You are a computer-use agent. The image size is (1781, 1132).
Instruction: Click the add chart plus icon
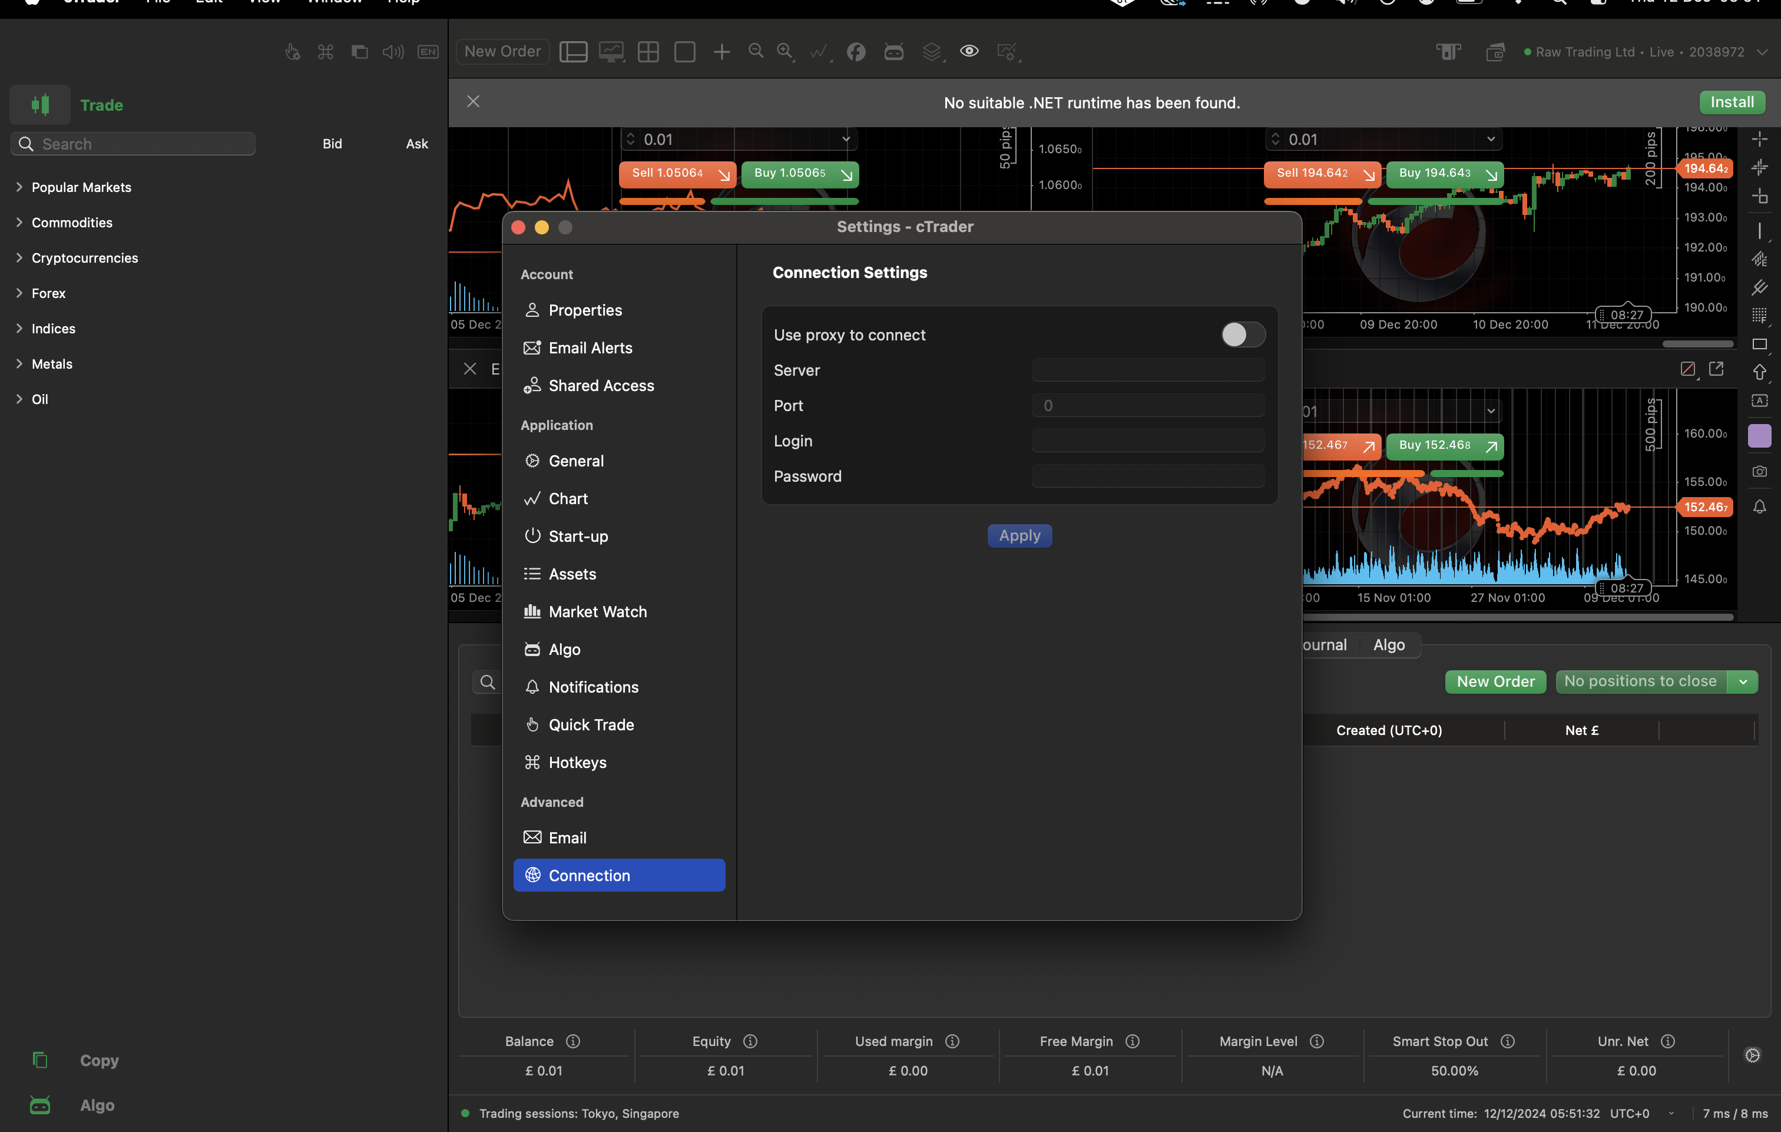722,52
